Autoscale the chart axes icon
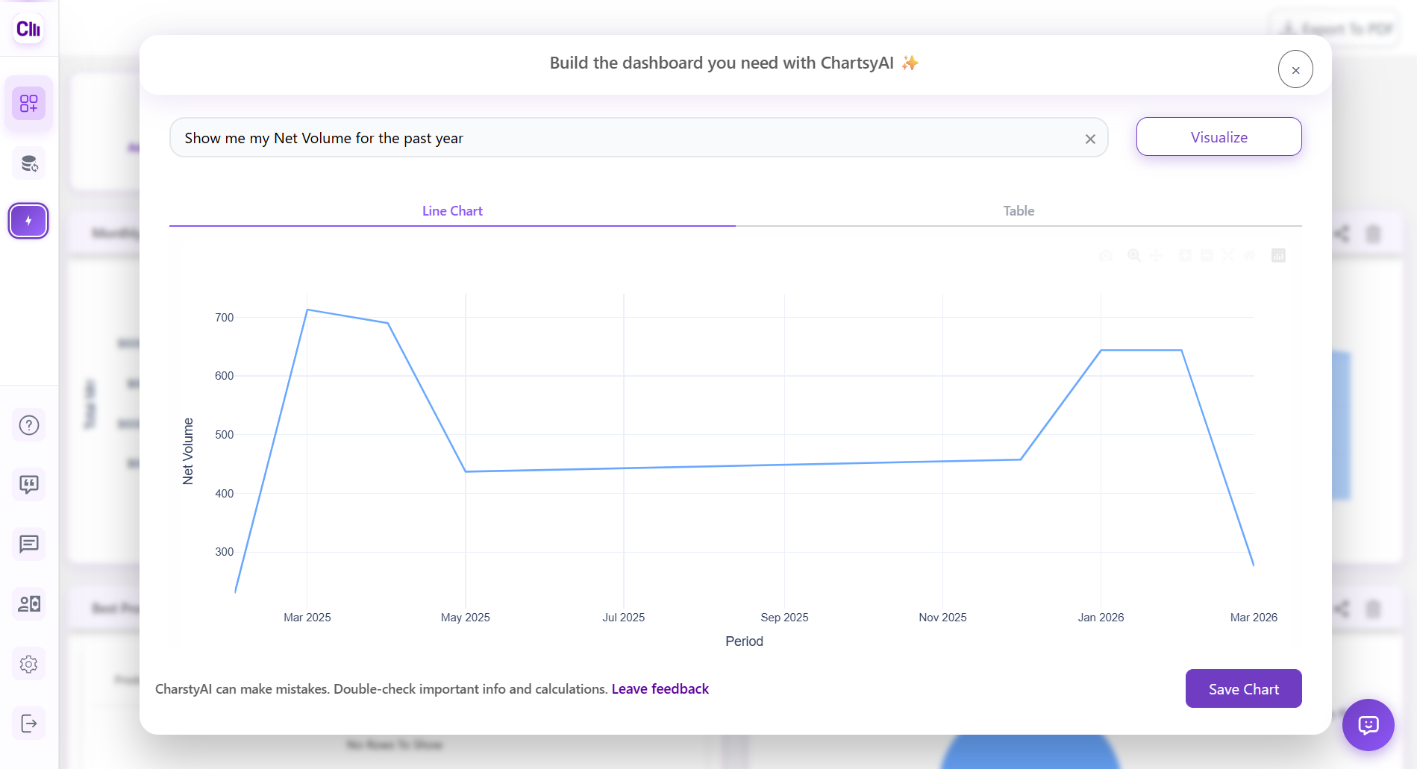Screen dimensions: 1417x769 [1227, 255]
